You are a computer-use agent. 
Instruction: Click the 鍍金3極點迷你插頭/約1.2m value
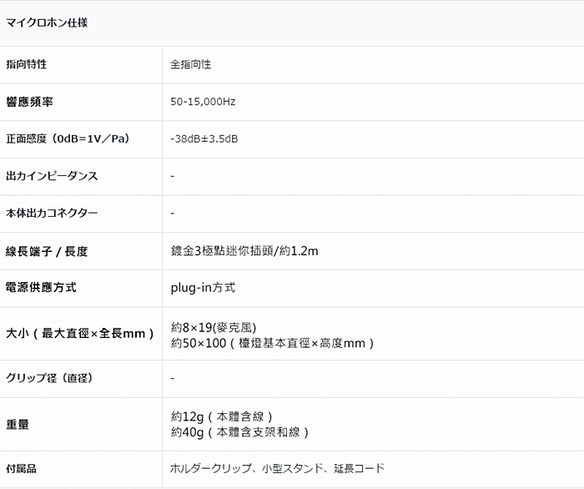(x=244, y=251)
